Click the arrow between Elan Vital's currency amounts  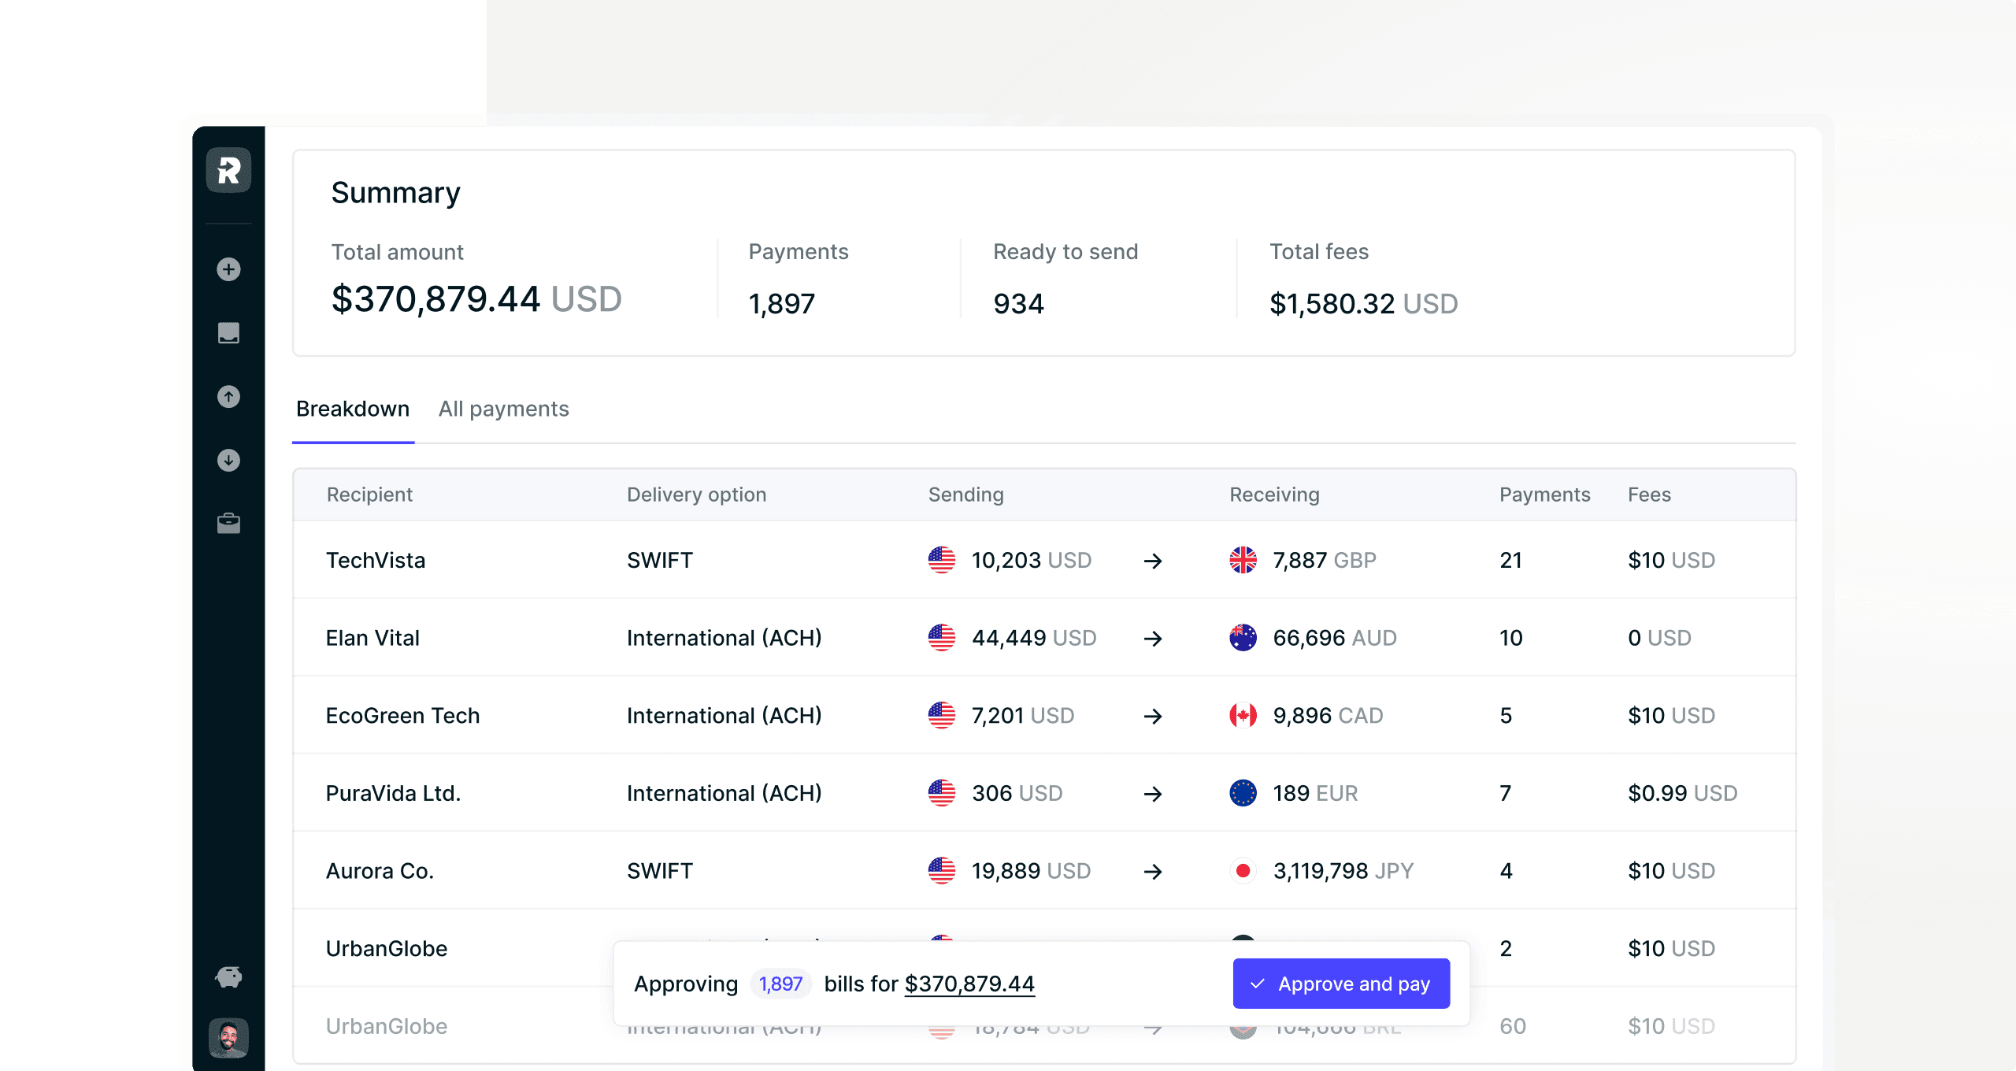pos(1153,637)
